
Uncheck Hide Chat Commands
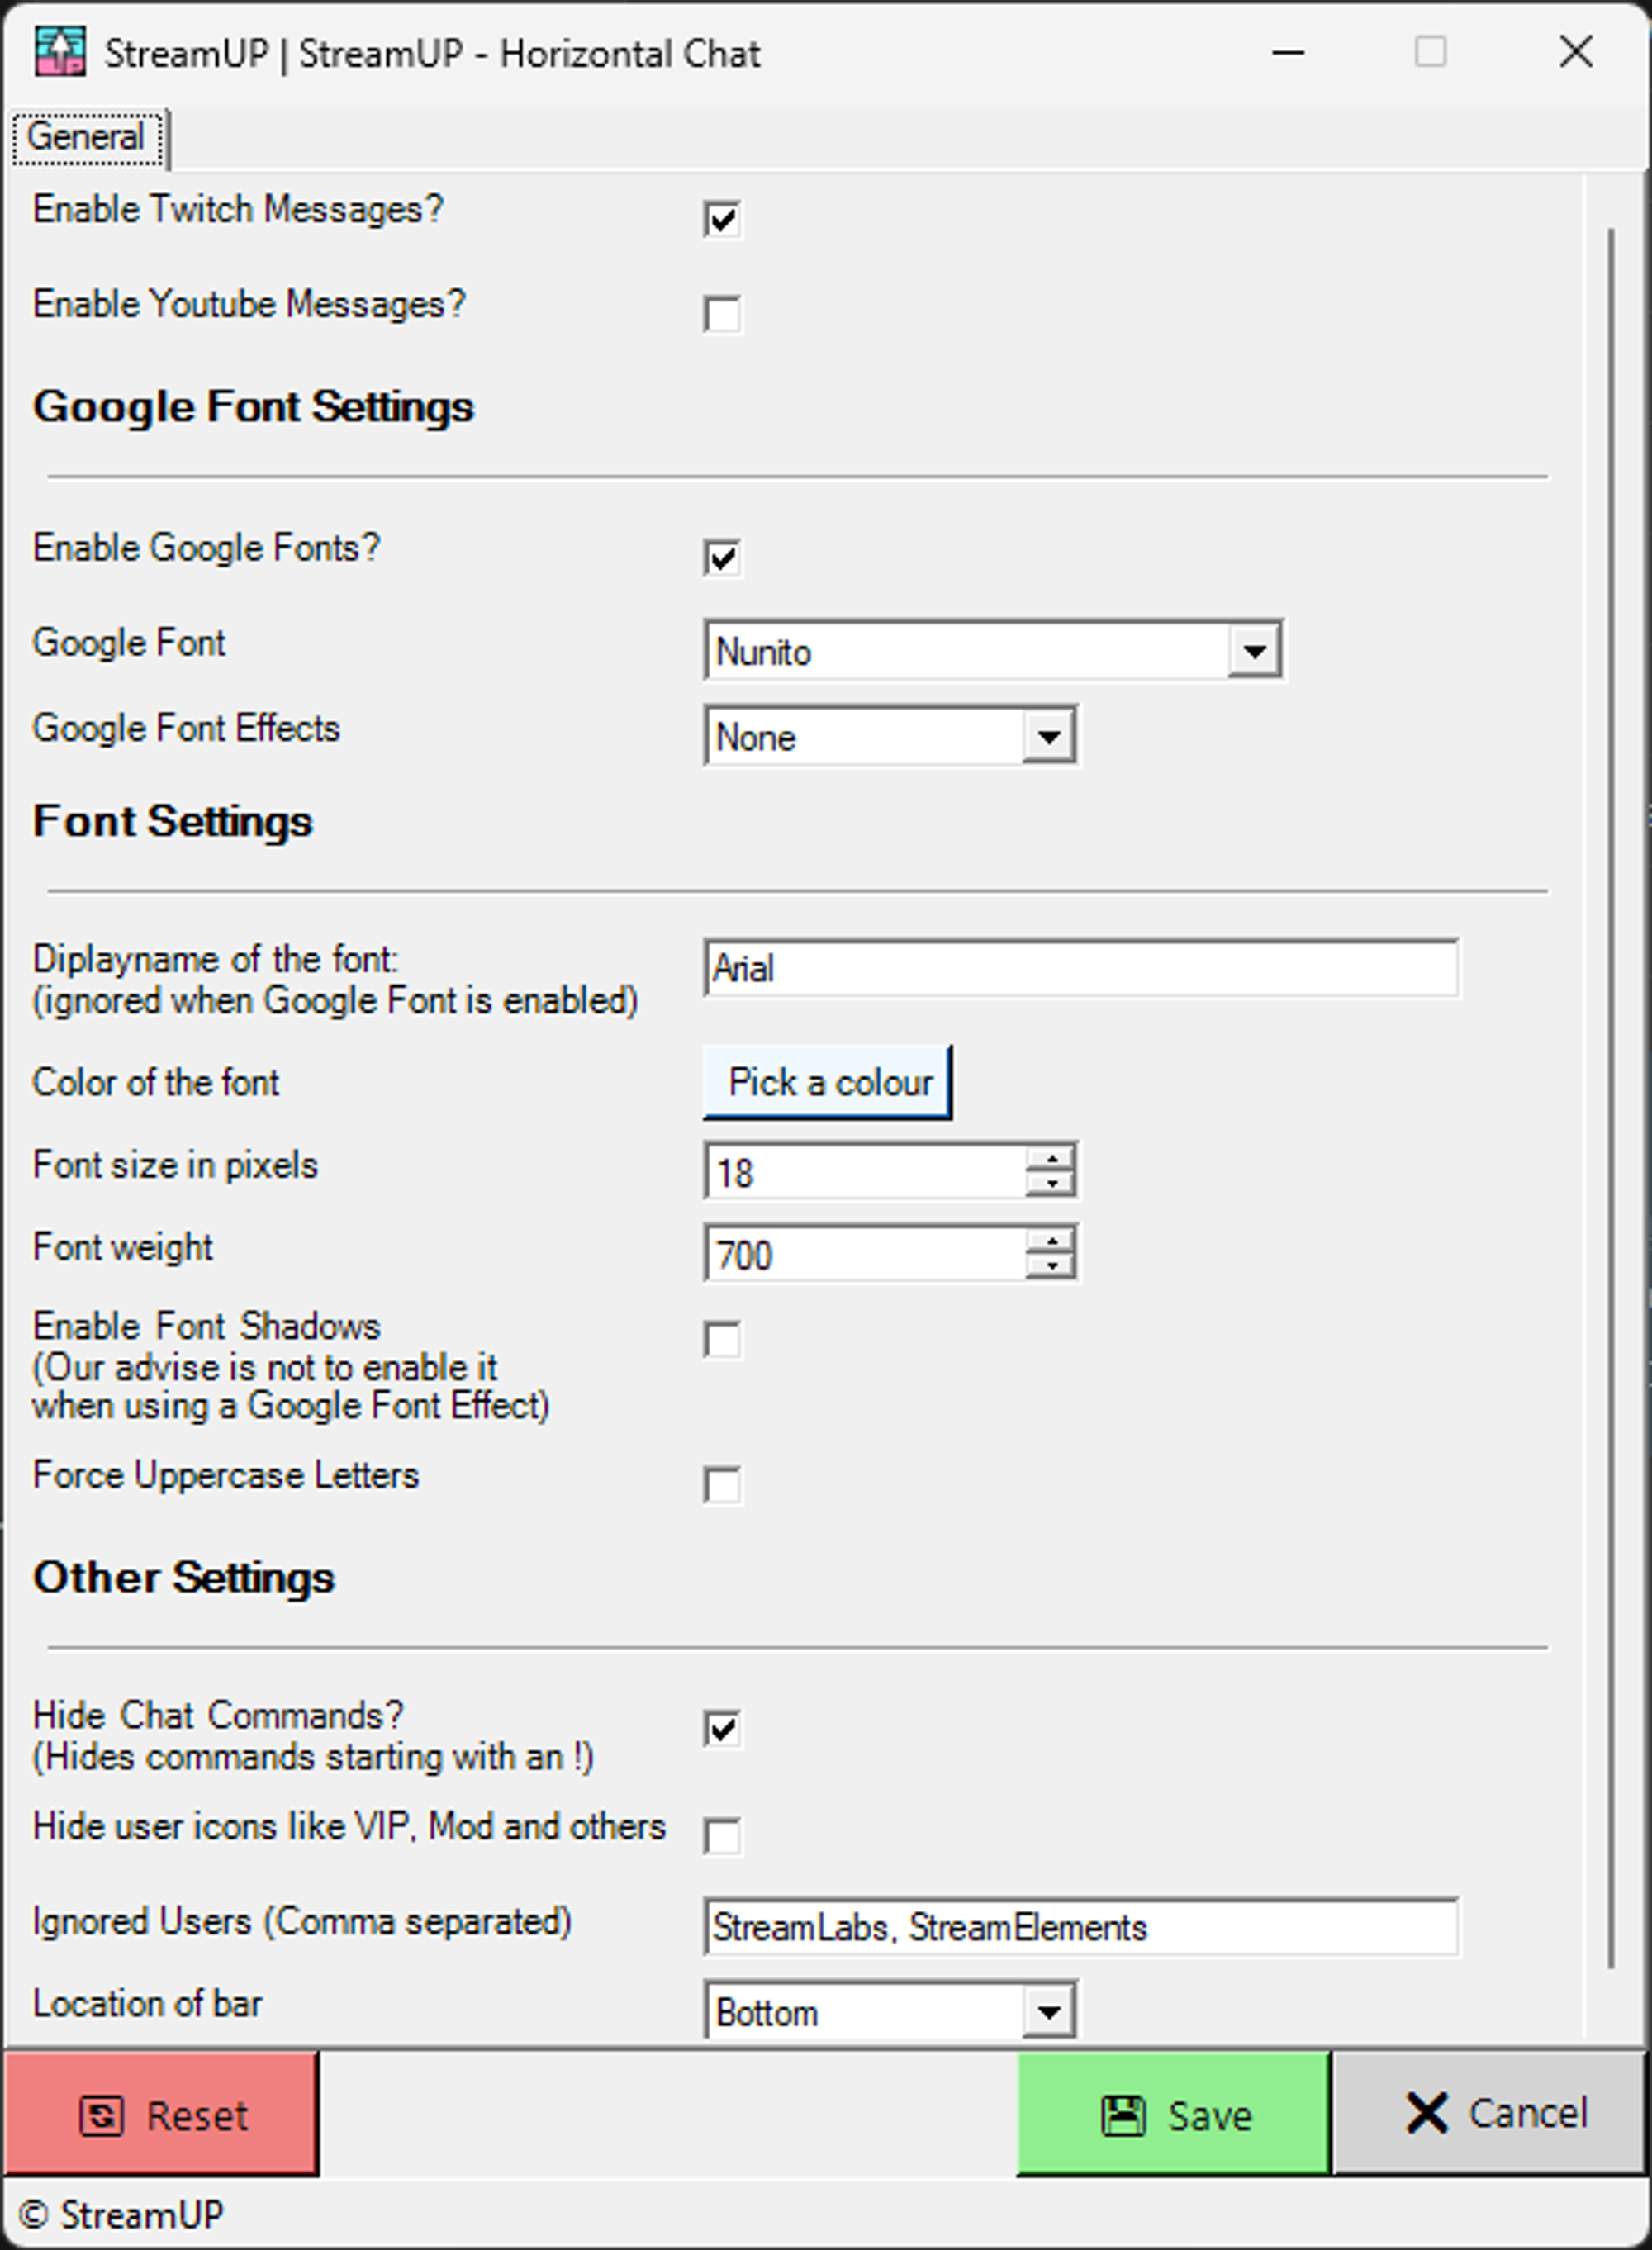(x=722, y=1729)
